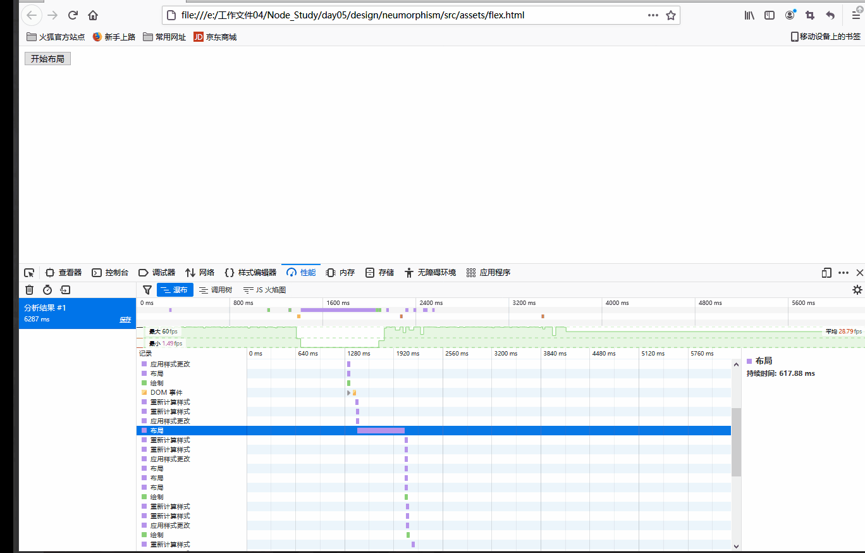Switch to 查看器 inspector tab
865x553 pixels.
pos(64,273)
